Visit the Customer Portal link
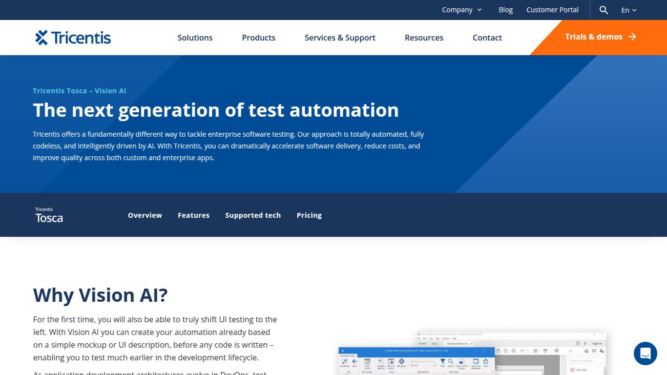Screen dimensions: 667x375 (552, 10)
